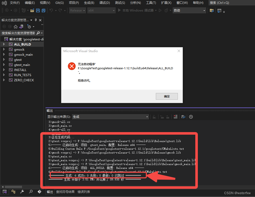Open the 帮助(H) menu
Viewport: 255px width, 197px height.
point(198,3)
